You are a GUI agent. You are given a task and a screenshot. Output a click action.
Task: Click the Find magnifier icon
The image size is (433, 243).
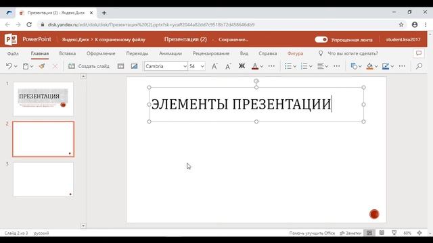(419, 66)
